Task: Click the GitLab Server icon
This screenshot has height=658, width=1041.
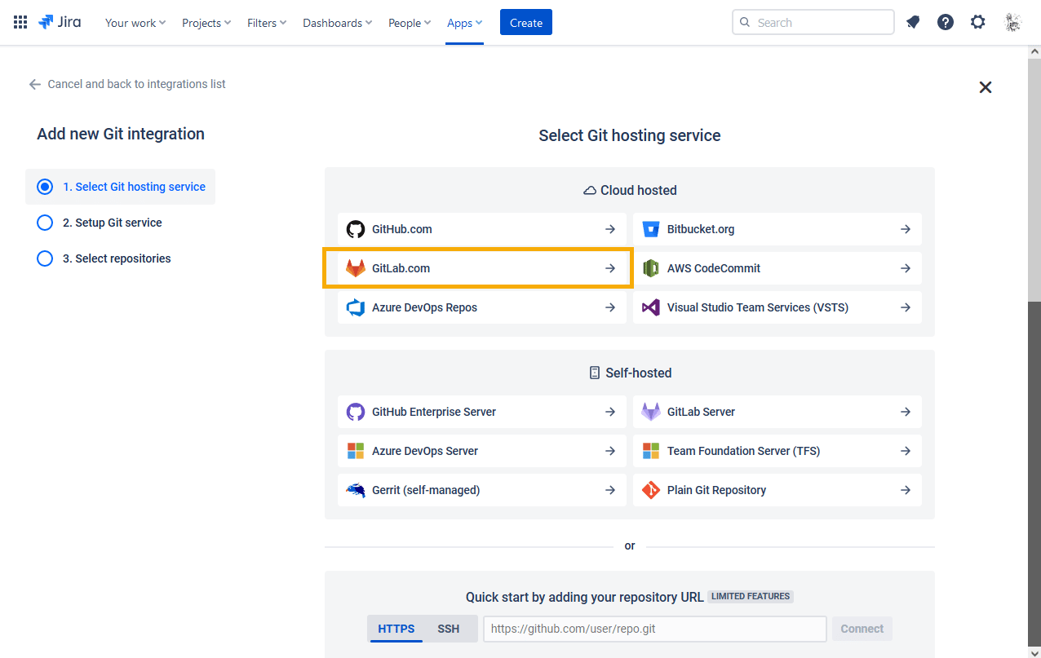Action: coord(650,412)
